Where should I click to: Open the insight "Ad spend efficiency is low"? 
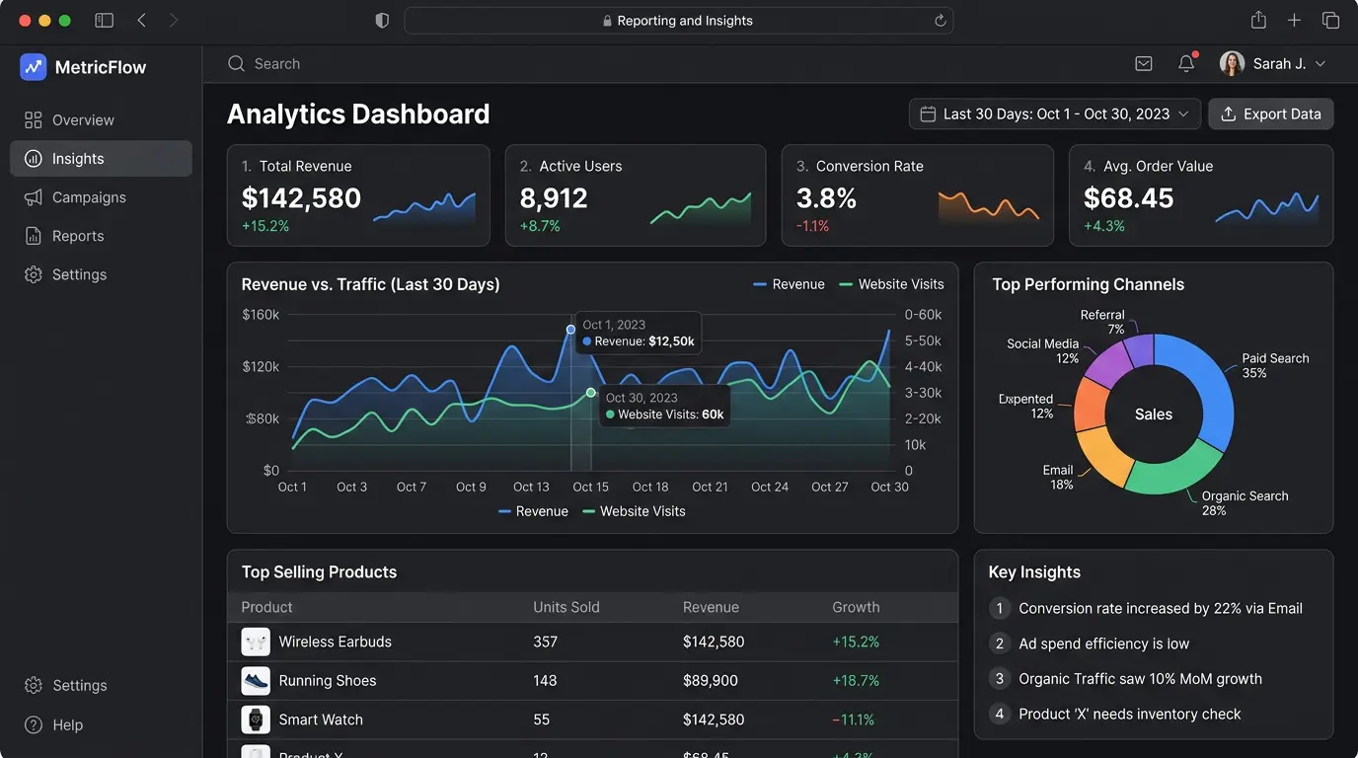pyautogui.click(x=1090, y=644)
